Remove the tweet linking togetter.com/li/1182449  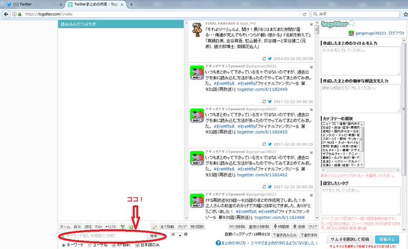pos(311,67)
